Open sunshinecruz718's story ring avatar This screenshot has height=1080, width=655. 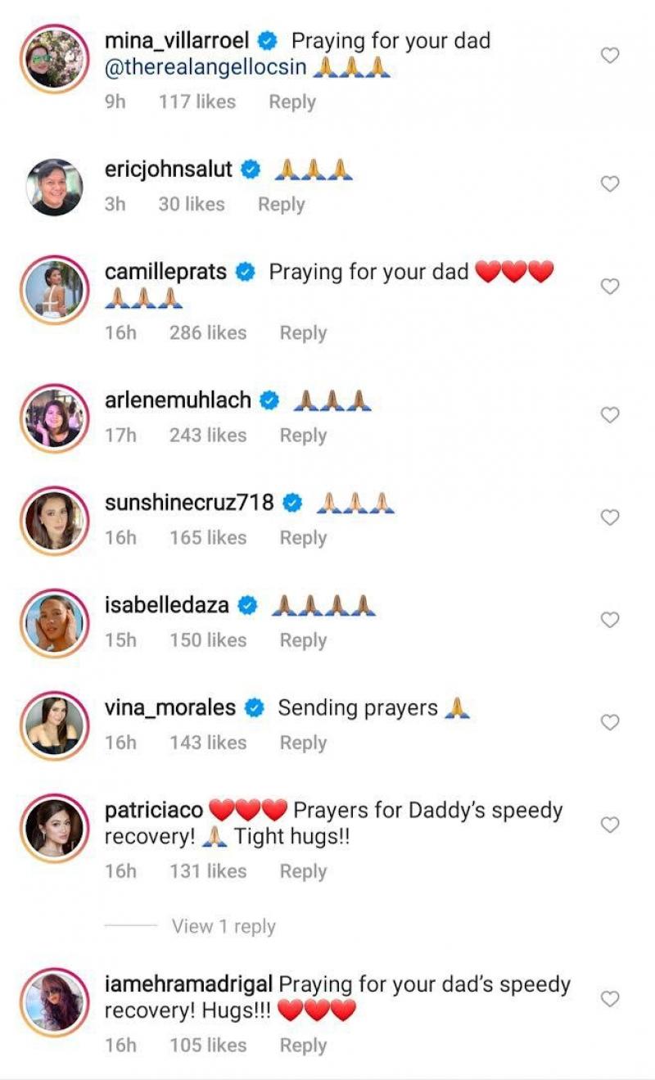click(x=54, y=521)
